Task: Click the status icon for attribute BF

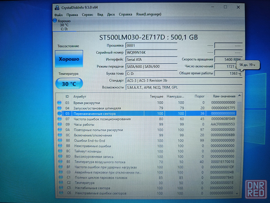Action: coord(60,167)
